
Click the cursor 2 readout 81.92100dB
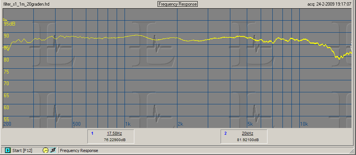249,140
